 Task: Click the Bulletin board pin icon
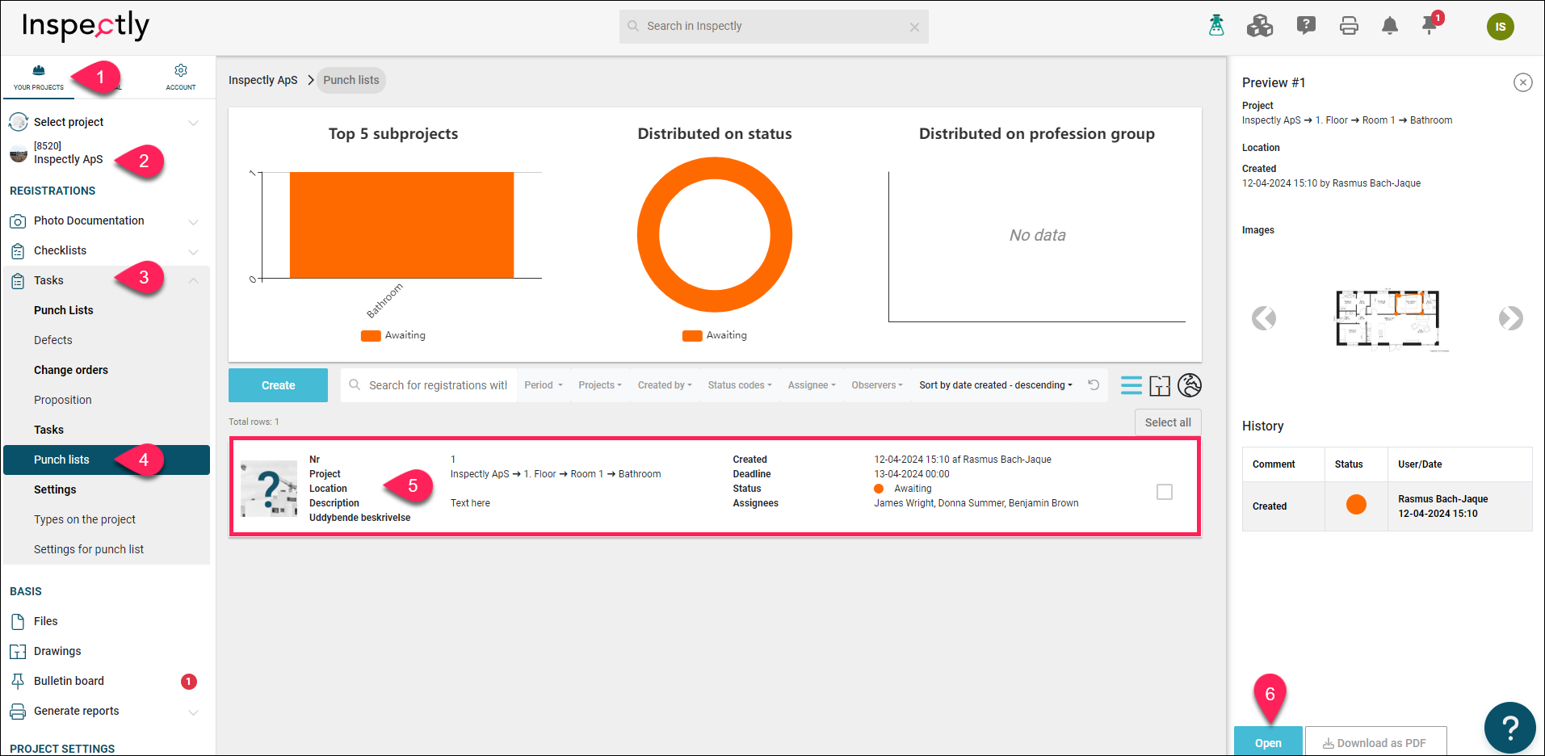(x=18, y=682)
